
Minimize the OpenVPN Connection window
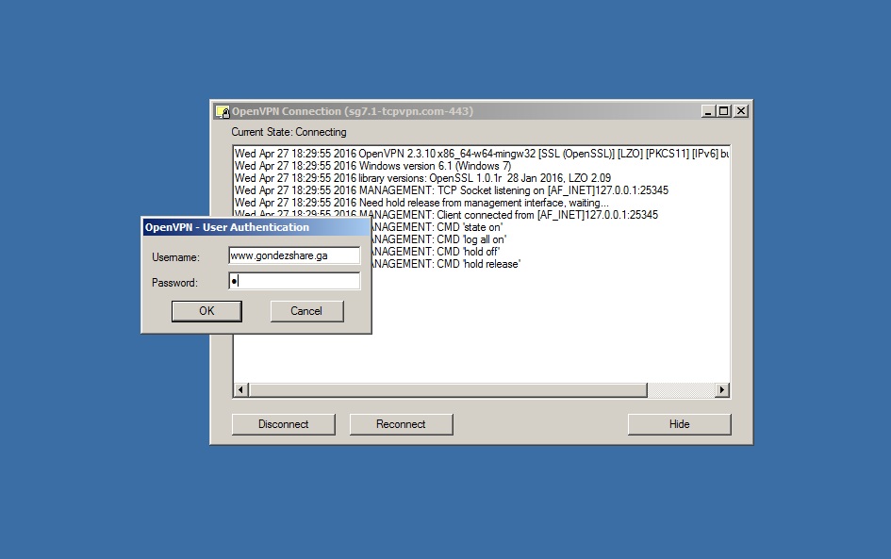(707, 111)
